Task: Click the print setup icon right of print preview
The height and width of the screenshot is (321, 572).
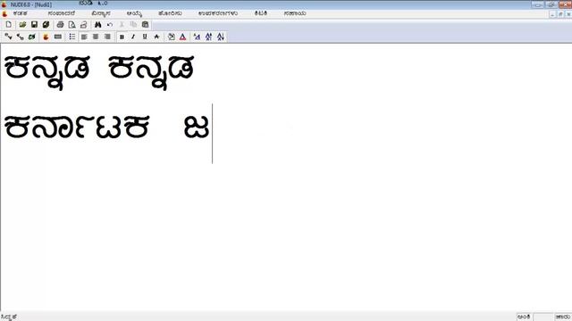Action: (x=83, y=25)
